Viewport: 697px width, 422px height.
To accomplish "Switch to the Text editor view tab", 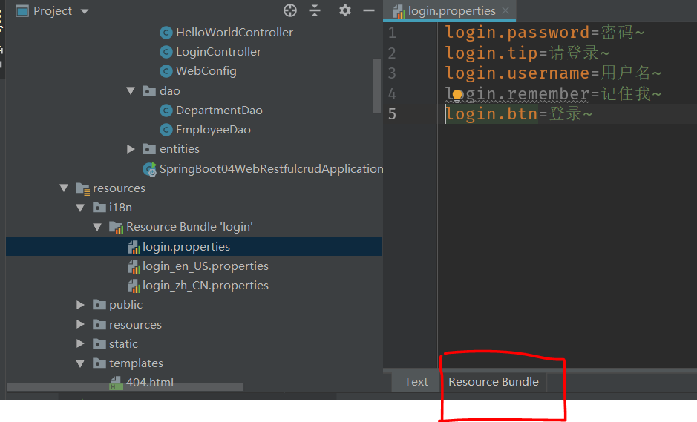I will tap(416, 382).
